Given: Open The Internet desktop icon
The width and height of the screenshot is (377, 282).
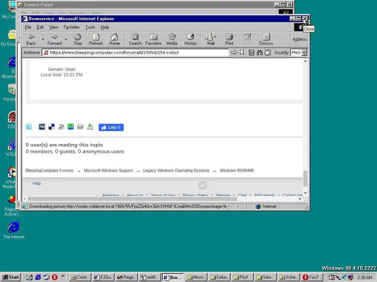Looking at the screenshot, I should coord(14,230).
